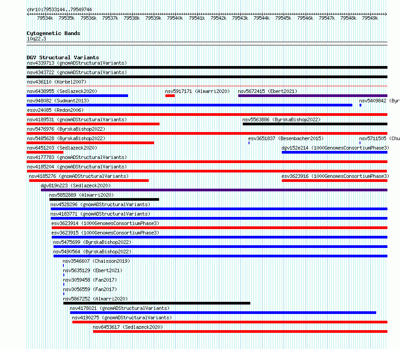Click the tiny blue marker of esv3651837
The image size is (400, 349).
tap(249, 143)
